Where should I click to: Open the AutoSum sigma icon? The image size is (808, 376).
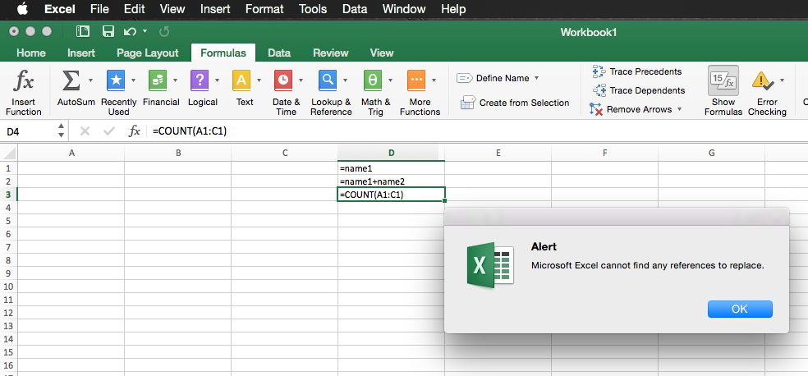click(x=71, y=81)
